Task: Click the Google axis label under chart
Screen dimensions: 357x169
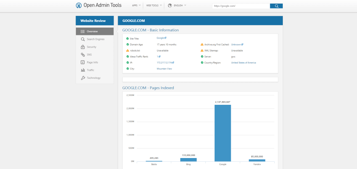Action: coord(223,164)
